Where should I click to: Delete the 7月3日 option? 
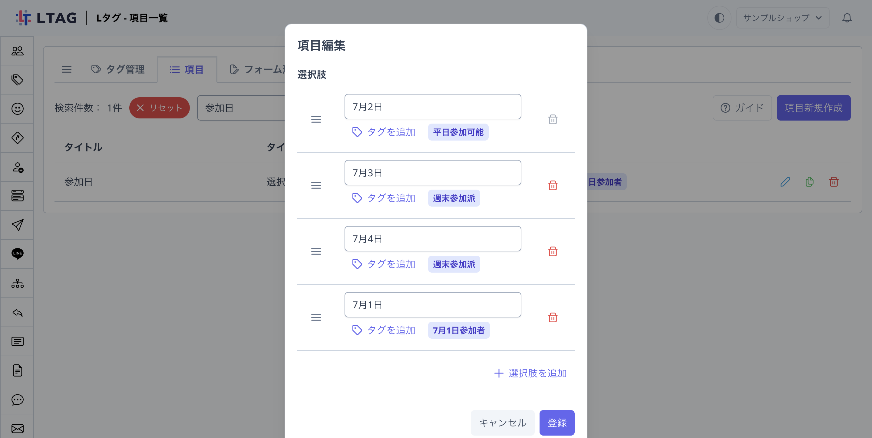click(553, 185)
